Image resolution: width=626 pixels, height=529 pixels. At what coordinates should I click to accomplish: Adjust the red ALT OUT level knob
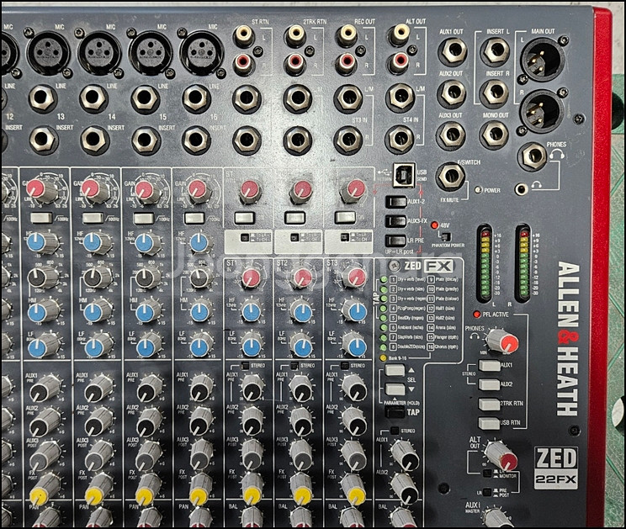501,455
